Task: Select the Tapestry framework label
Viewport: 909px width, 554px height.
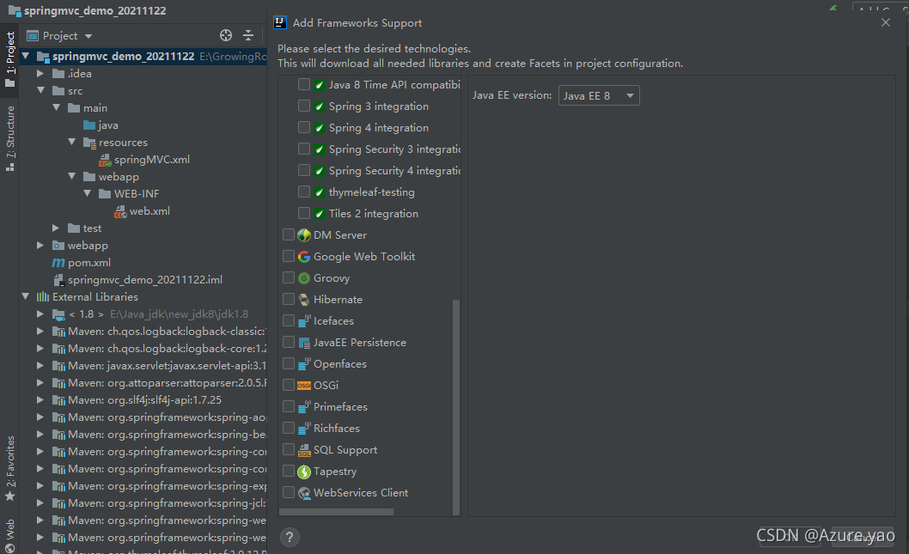Action: 335,472
